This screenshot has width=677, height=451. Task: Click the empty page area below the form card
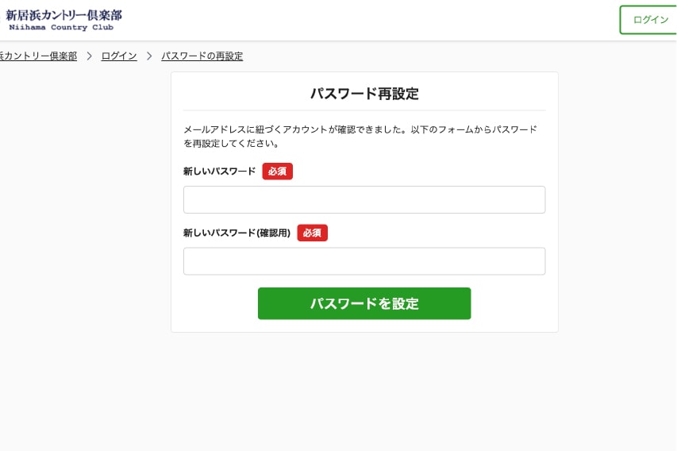point(364,389)
